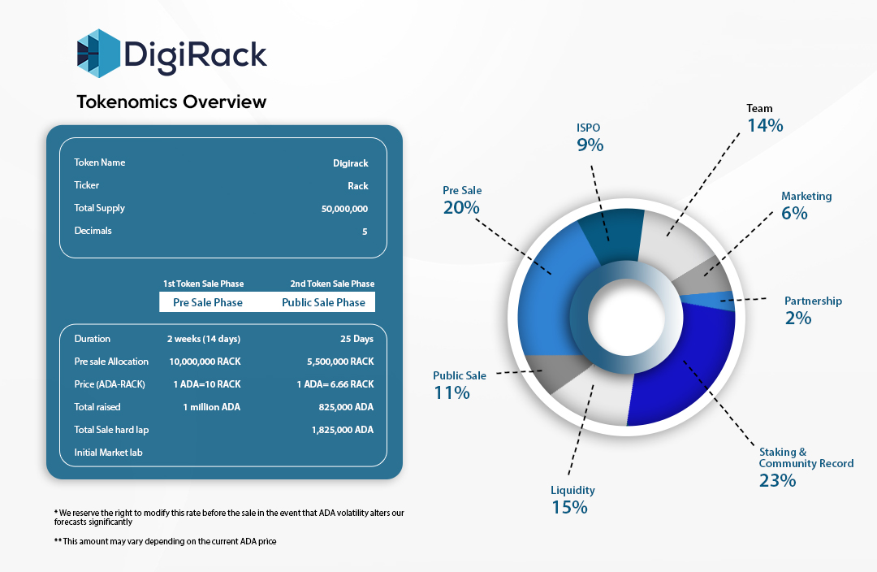This screenshot has width=877, height=572.
Task: Click the Marketing chart label
Action: coord(806,197)
